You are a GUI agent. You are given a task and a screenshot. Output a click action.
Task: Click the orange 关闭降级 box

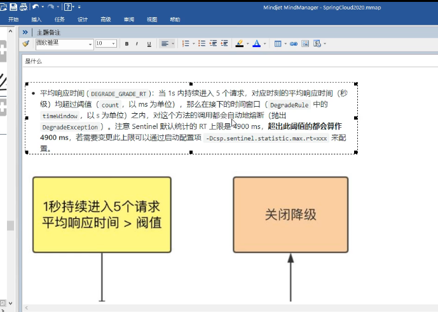[291, 215]
